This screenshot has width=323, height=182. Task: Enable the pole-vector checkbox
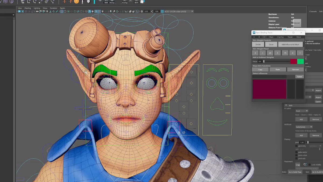(296, 152)
